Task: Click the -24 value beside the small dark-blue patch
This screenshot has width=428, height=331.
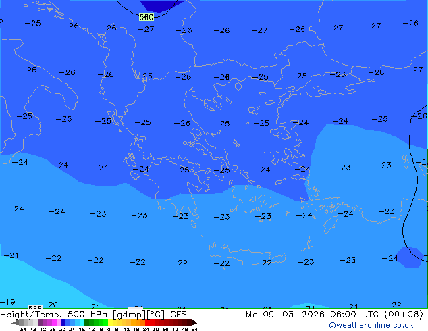Action: (x=390, y=258)
